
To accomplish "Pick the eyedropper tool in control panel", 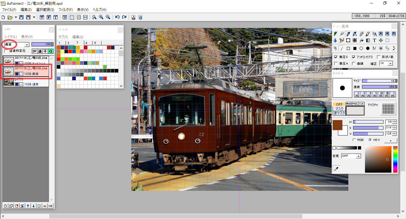I will pyautogui.click(x=336, y=169).
